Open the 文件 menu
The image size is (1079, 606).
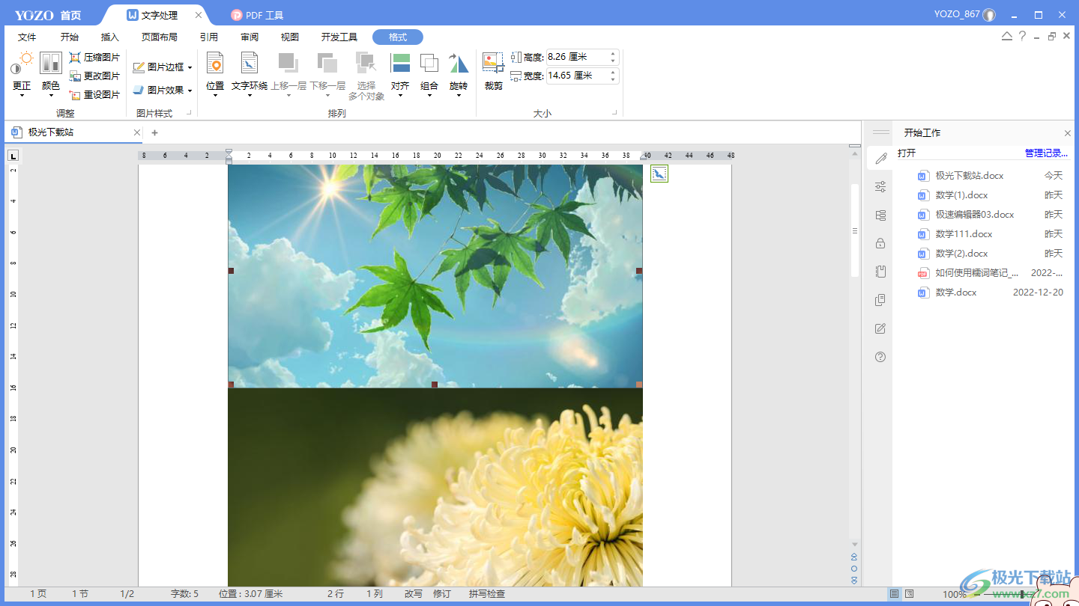click(27, 37)
